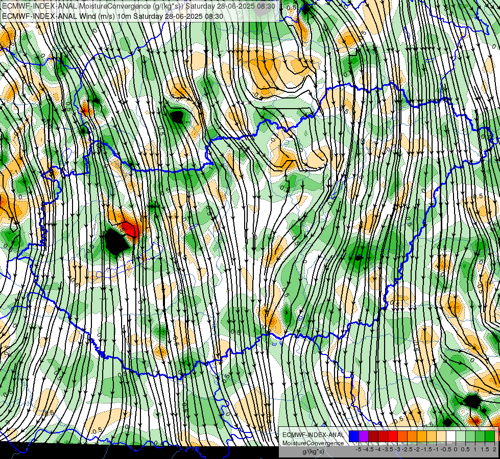This screenshot has height=459, width=500.
Task: Click the Wind (m/s) 10m title line
Action: pos(112,16)
